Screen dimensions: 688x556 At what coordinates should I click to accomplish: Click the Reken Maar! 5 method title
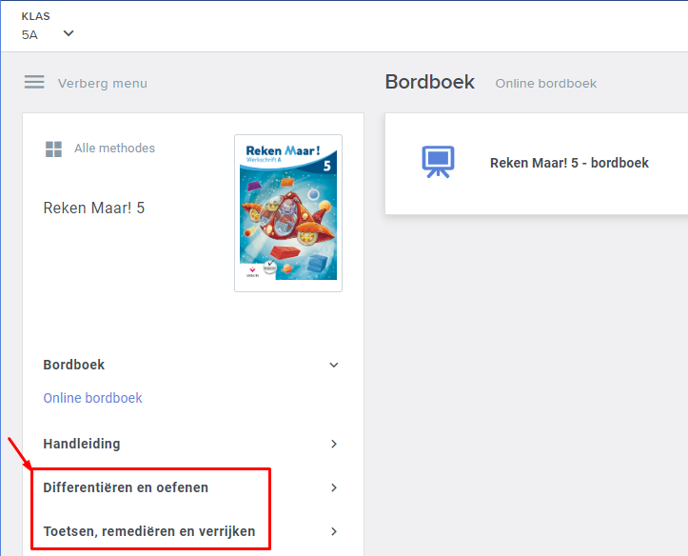tap(94, 208)
